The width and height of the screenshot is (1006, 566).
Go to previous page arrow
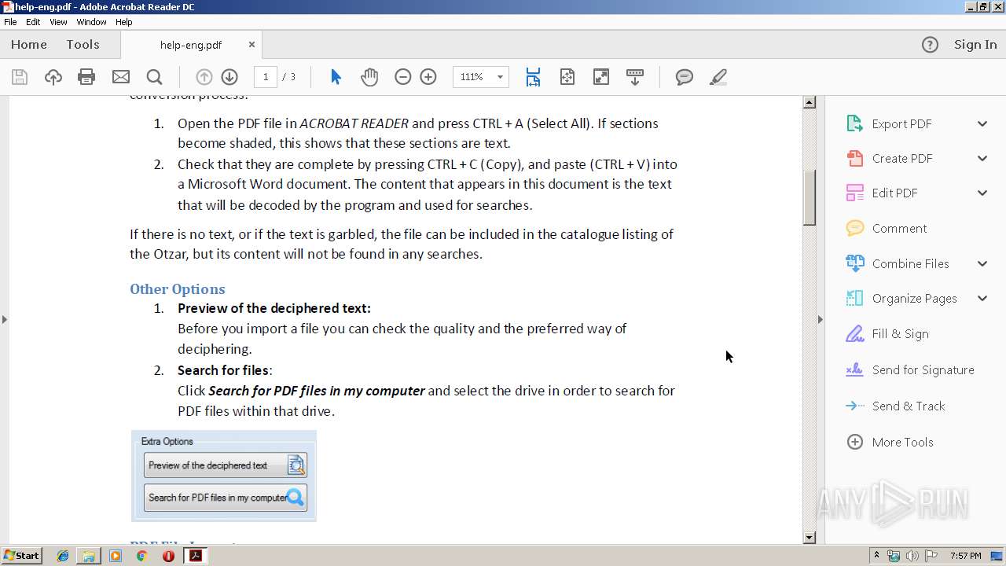tap(204, 77)
